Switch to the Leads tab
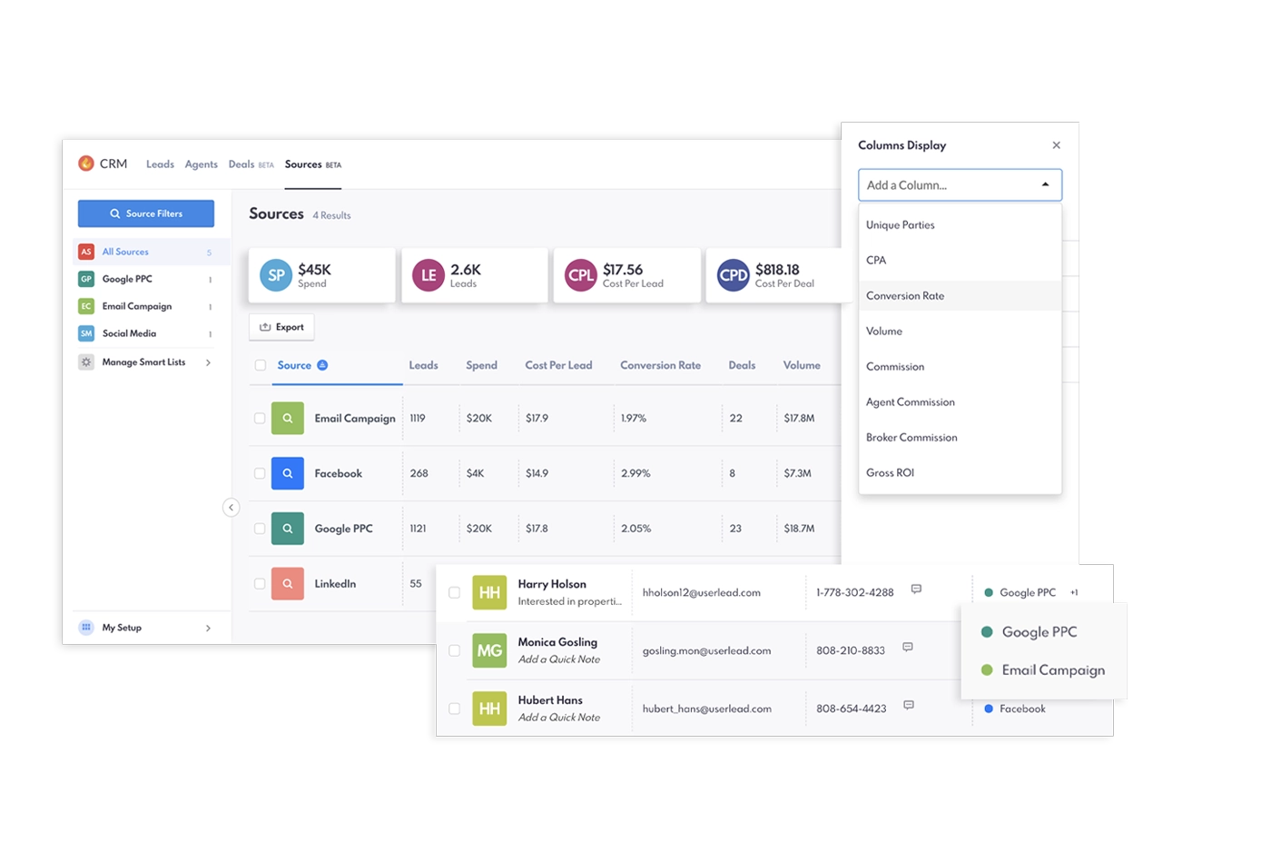The image size is (1271, 862). pyautogui.click(x=160, y=163)
